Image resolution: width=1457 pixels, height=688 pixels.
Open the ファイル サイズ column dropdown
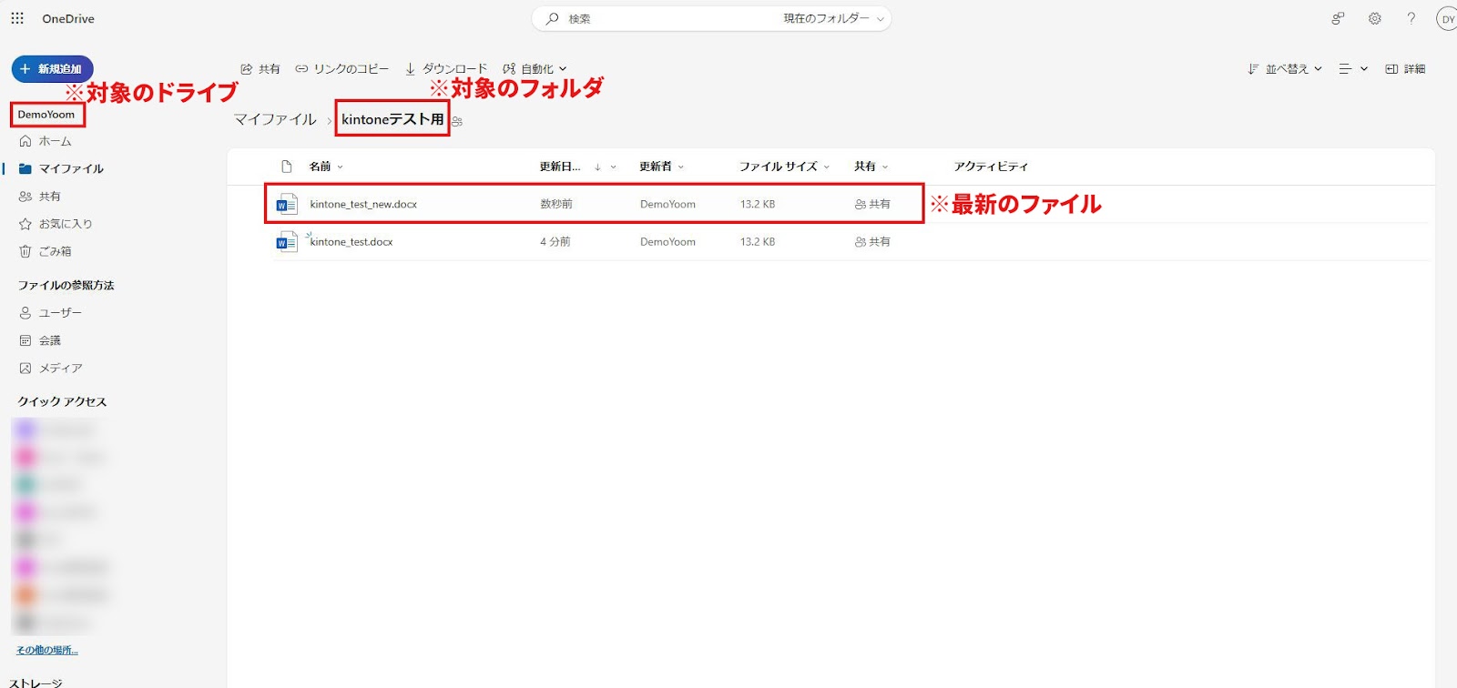tap(827, 167)
